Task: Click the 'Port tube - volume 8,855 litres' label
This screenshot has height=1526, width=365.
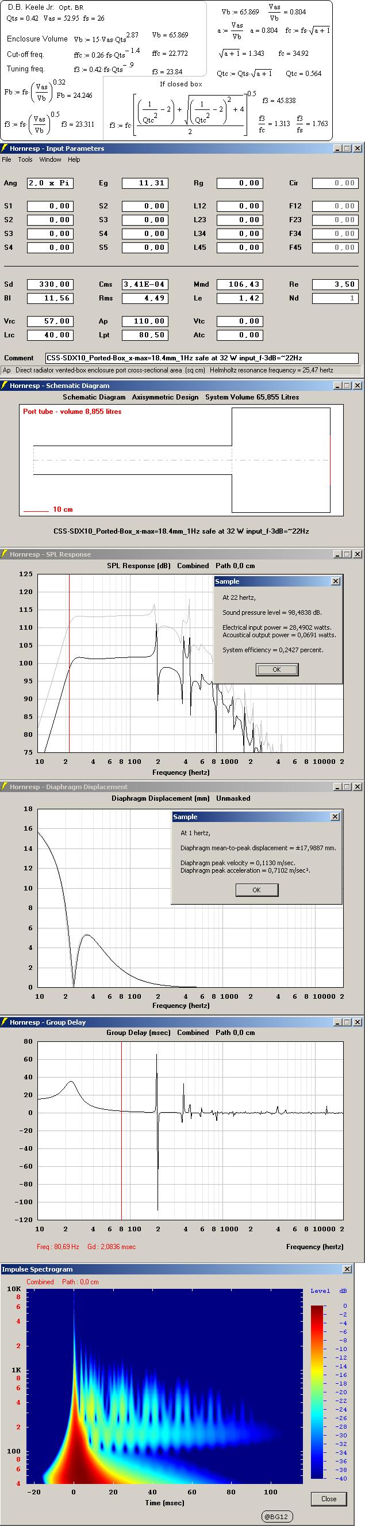Action: [64, 411]
